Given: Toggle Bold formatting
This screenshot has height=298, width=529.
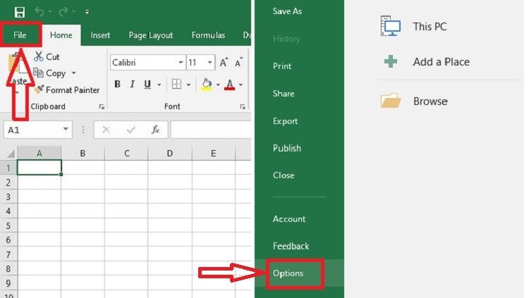Looking at the screenshot, I should [x=117, y=84].
